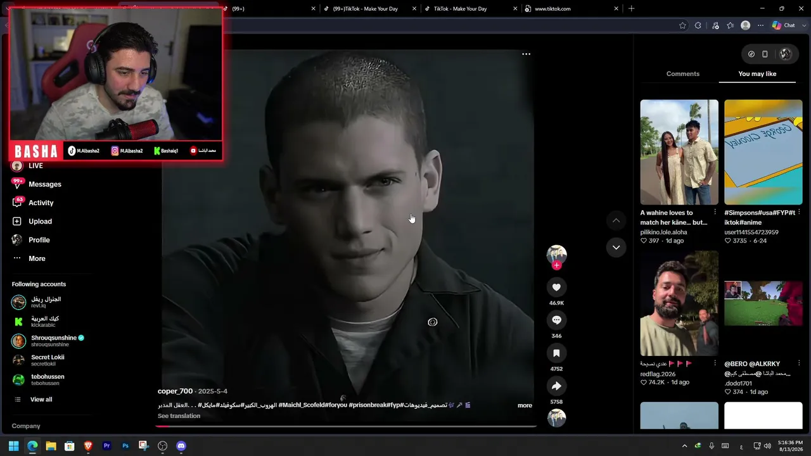Open the browser favorites list icon
Viewport: 811px width, 456px height.
(x=731, y=25)
